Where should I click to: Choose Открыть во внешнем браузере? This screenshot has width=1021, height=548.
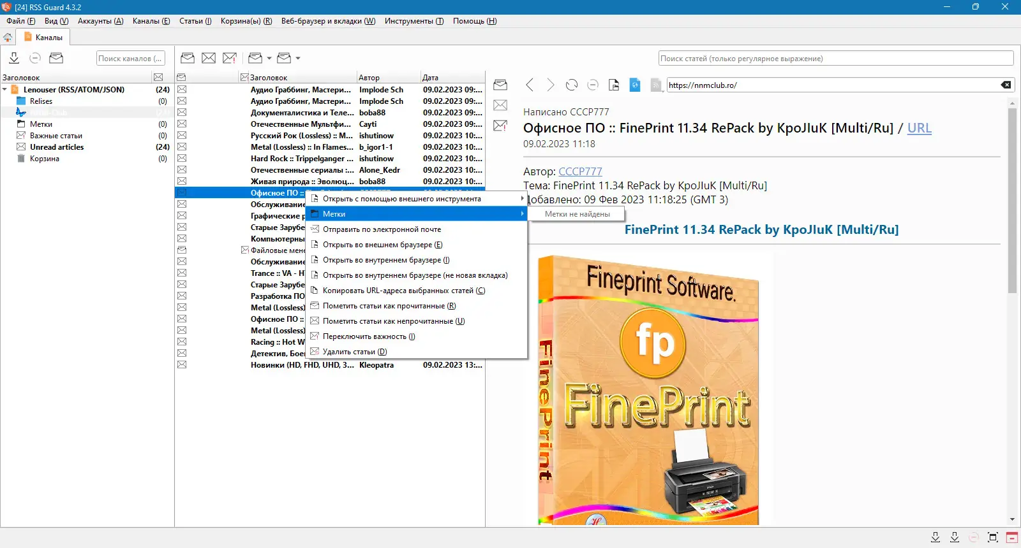tap(417, 245)
